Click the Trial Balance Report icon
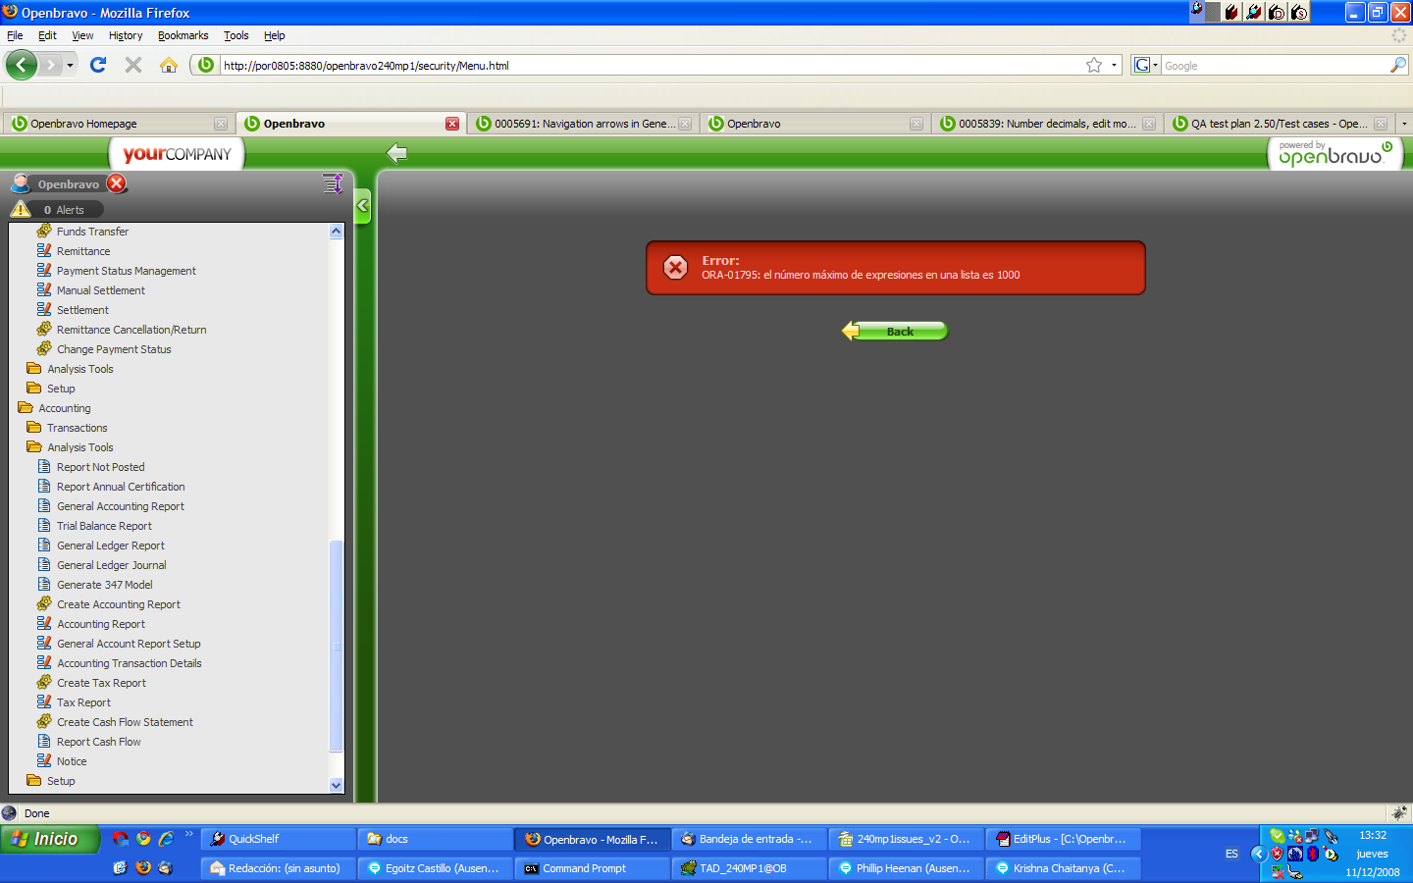 [44, 525]
